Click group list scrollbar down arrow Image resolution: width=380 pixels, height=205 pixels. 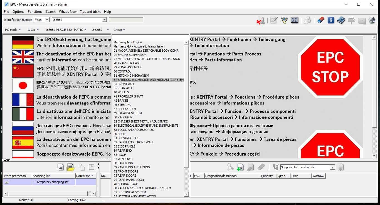point(186,194)
